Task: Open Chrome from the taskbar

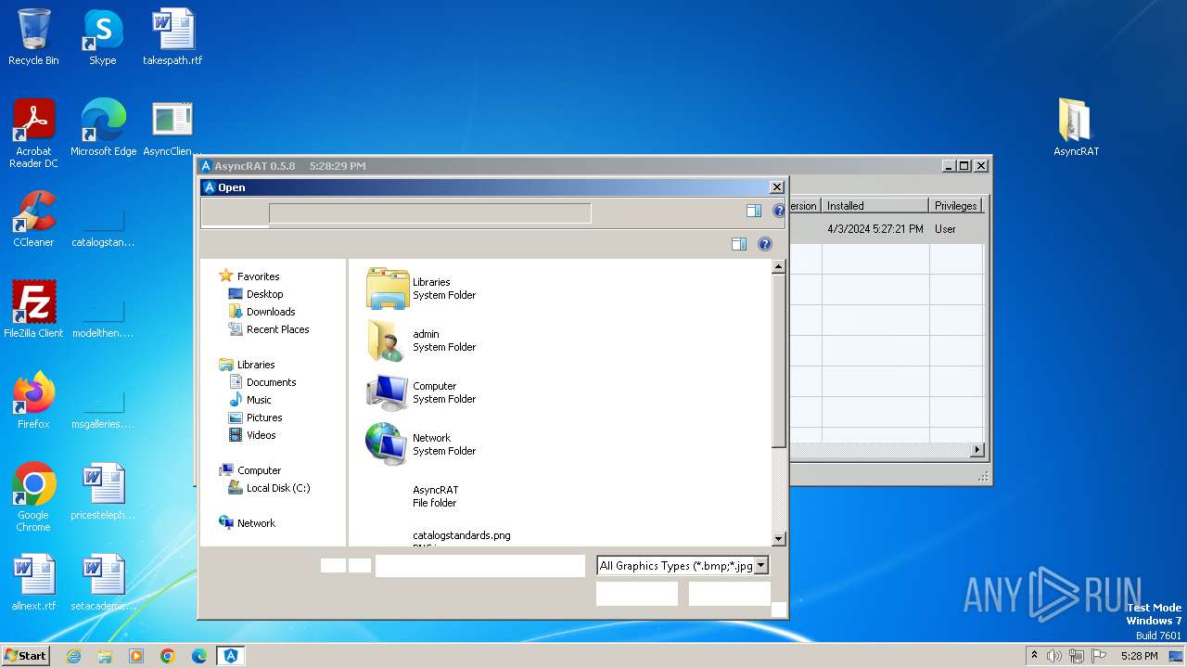Action: (168, 656)
